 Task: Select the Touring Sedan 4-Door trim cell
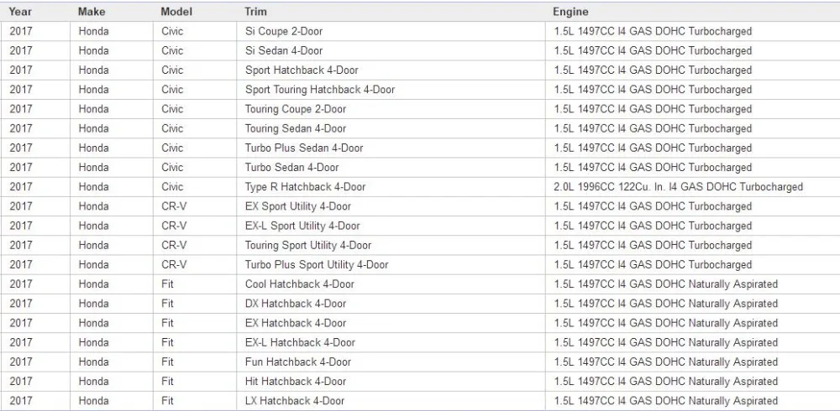tap(391, 128)
